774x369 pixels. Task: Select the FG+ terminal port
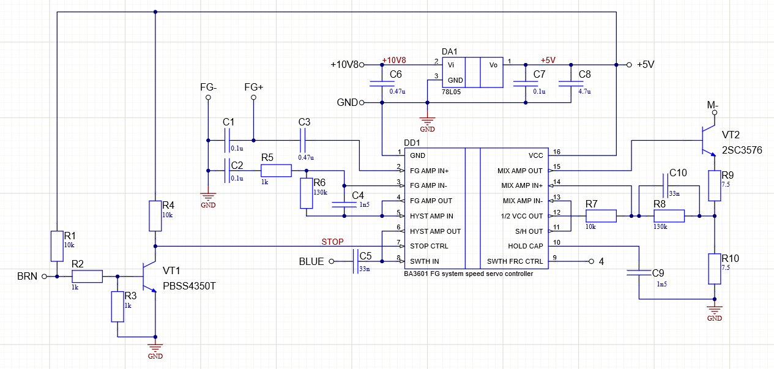coord(253,97)
